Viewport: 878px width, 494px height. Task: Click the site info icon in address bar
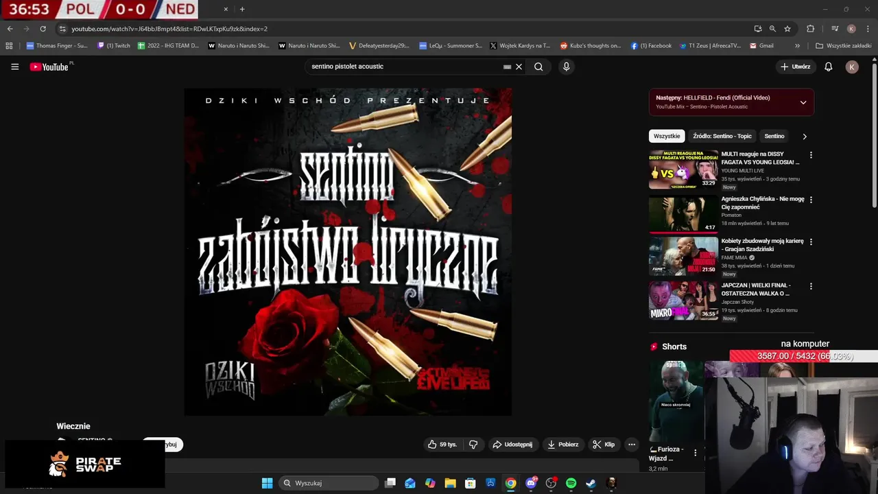point(62,29)
